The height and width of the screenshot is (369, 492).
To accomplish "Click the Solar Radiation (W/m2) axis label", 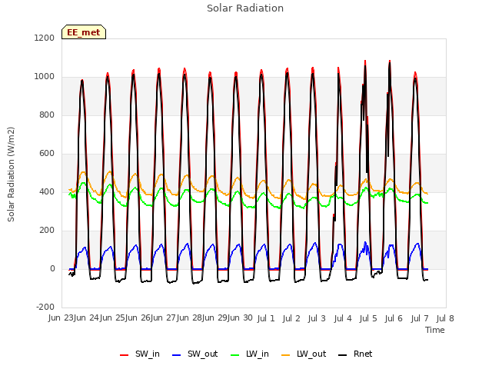I will [11, 175].
